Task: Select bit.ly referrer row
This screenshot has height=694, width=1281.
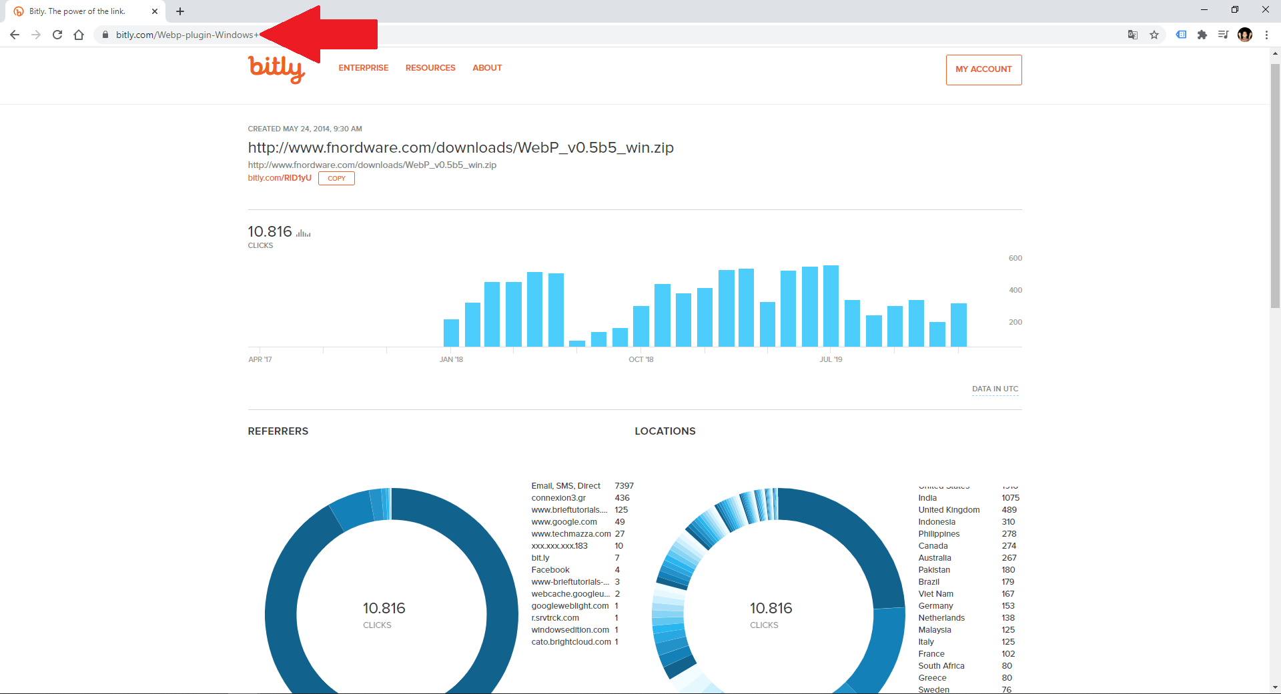Action: pos(575,558)
